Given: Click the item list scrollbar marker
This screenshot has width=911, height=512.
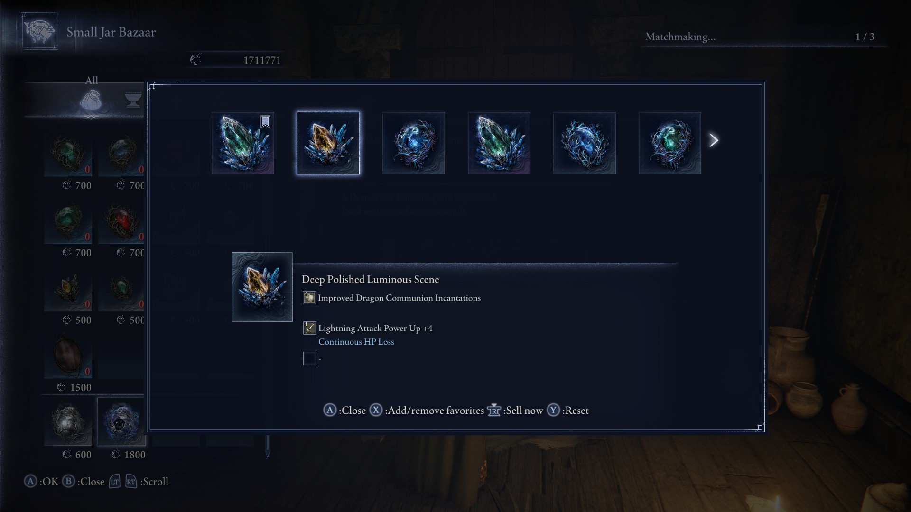Looking at the screenshot, I should click(268, 447).
